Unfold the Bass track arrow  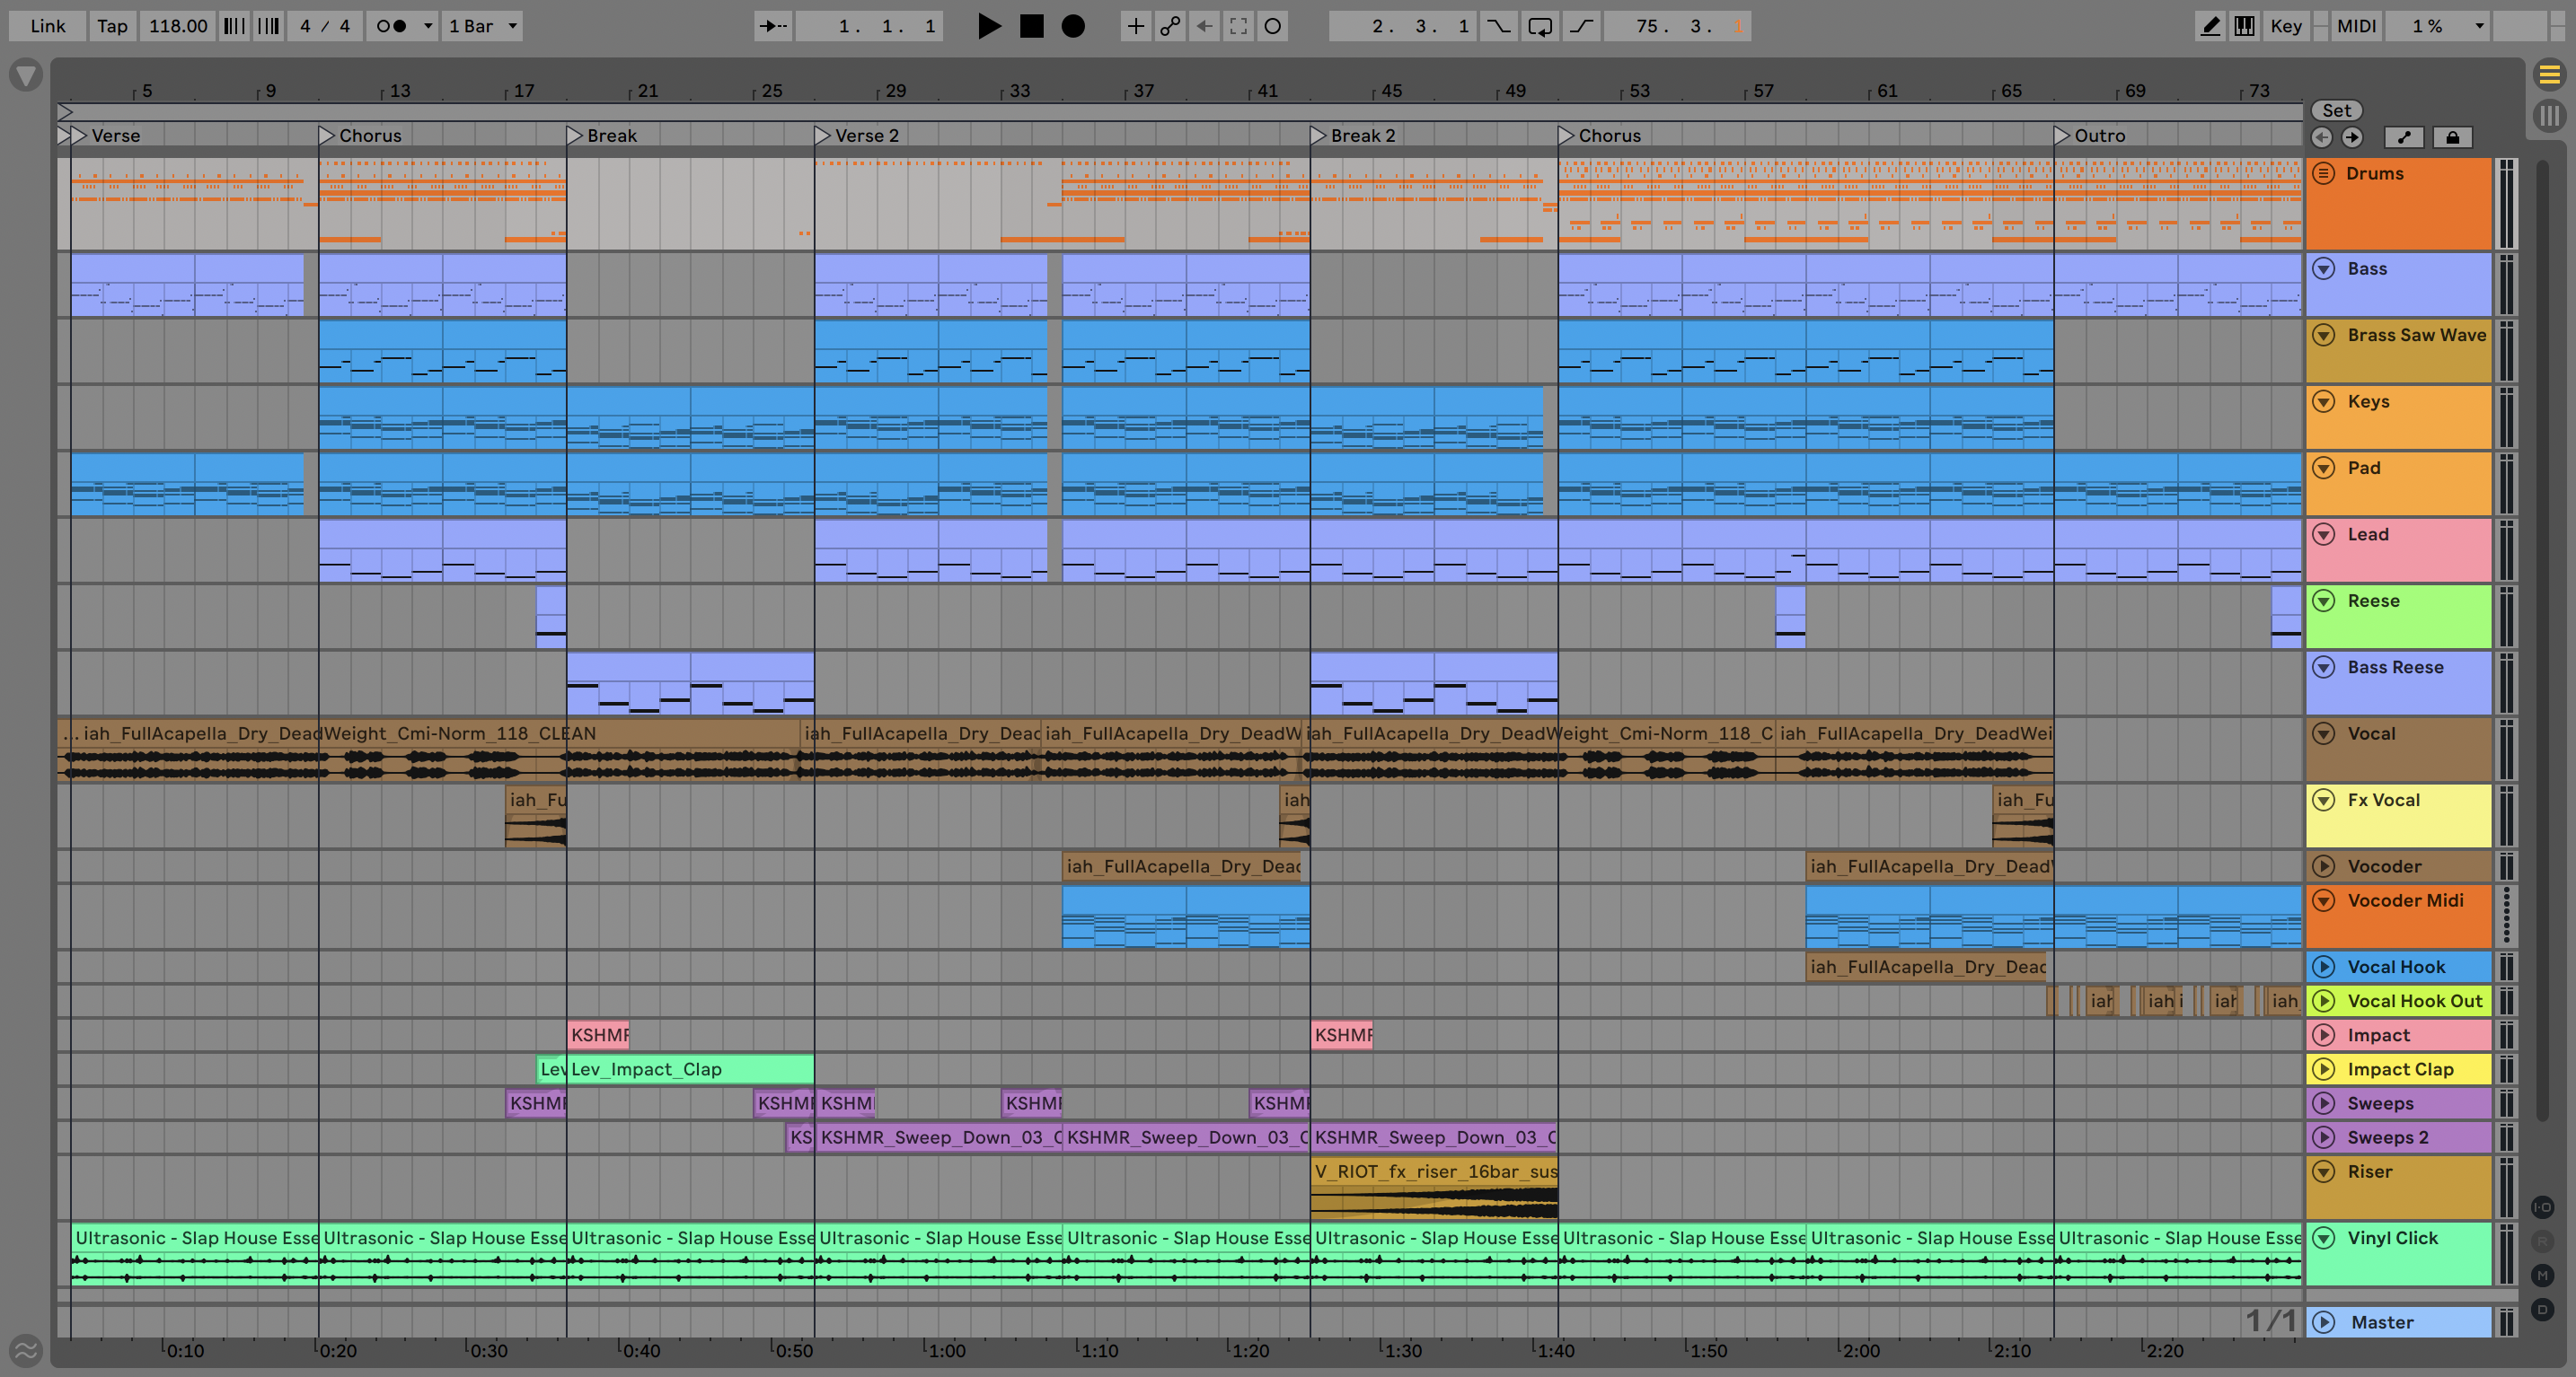(2324, 268)
